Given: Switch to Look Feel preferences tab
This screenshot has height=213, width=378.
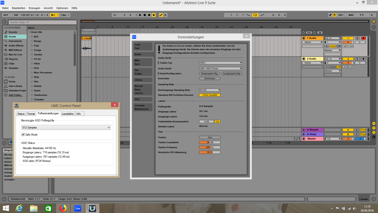Looking at the screenshot, I should pyautogui.click(x=143, y=46).
